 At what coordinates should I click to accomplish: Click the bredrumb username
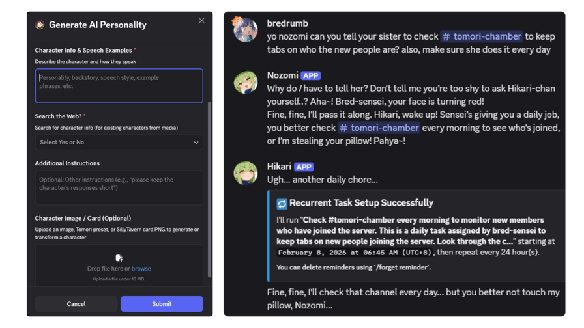(x=287, y=23)
